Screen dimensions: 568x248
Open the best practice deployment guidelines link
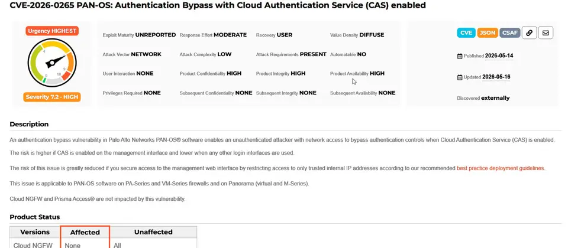[x=501, y=168]
